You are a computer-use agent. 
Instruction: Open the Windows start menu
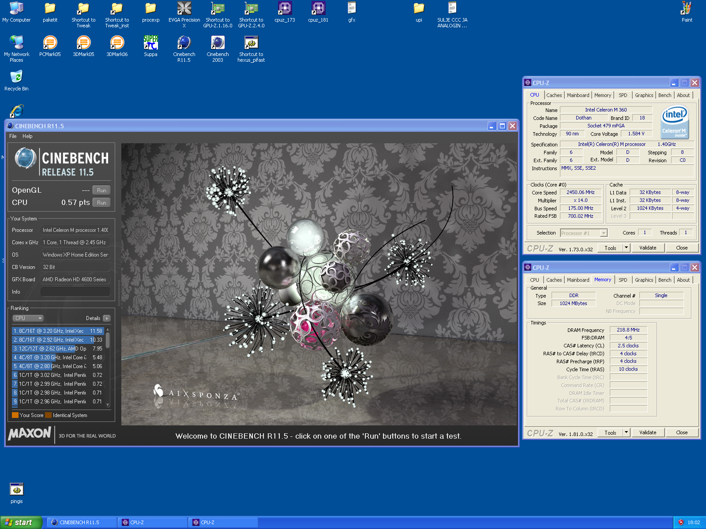pos(21,522)
